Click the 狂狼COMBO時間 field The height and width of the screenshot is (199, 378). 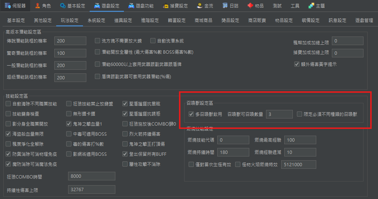(x=92, y=176)
